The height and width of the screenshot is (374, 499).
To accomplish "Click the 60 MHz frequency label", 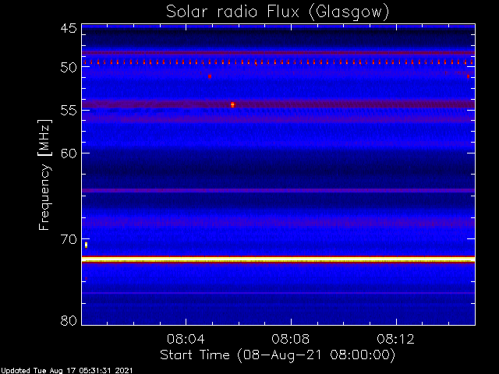I will pyautogui.click(x=69, y=153).
